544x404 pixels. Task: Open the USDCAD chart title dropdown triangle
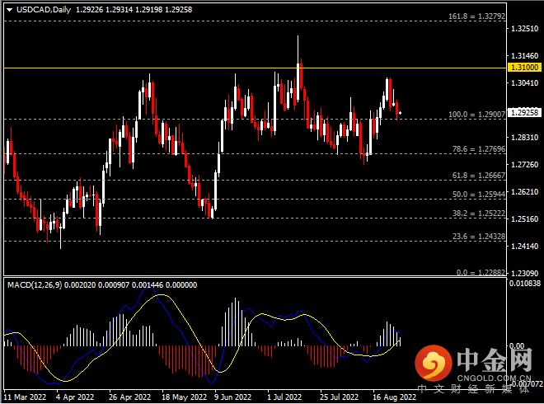pyautogui.click(x=9, y=10)
